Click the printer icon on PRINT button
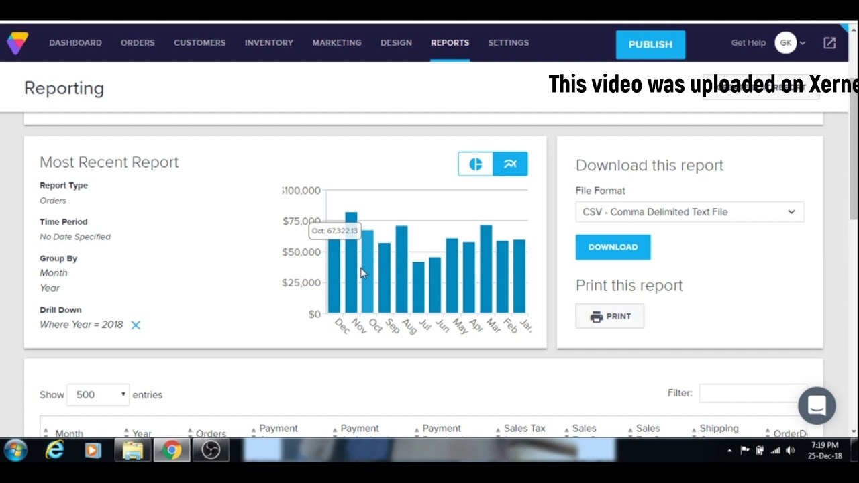Screen dimensions: 859x483 click(x=597, y=317)
